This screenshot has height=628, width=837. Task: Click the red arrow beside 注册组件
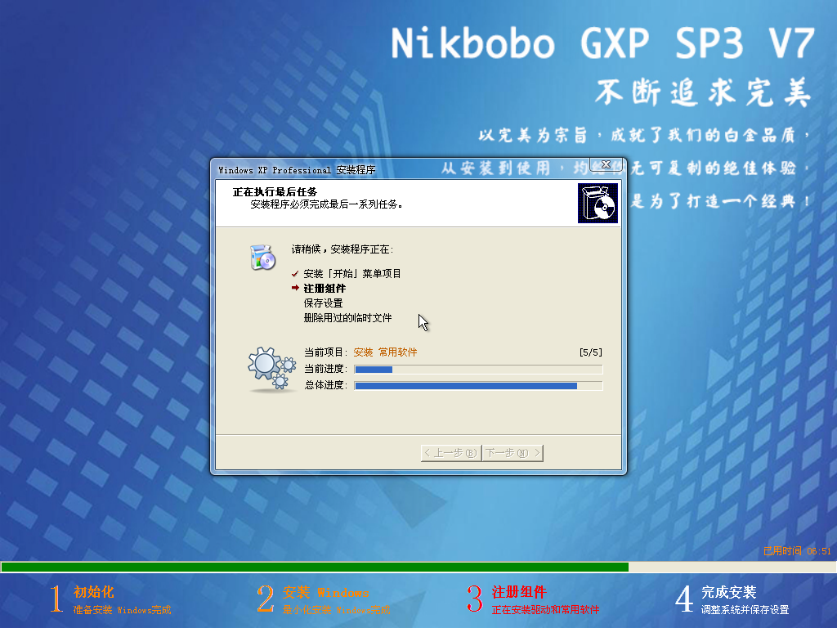(295, 289)
